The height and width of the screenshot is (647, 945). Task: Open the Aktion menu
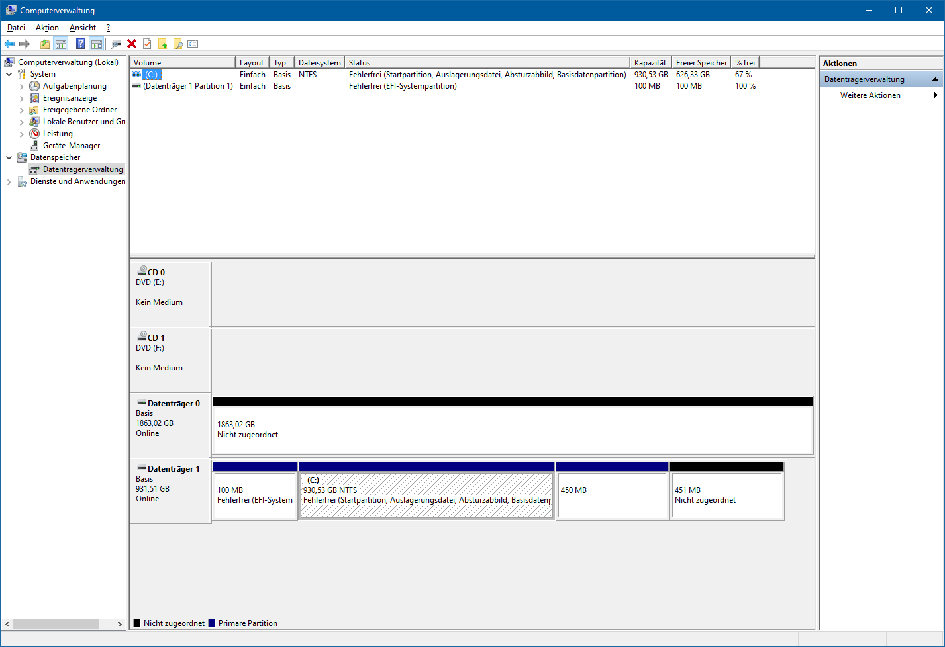(x=47, y=28)
